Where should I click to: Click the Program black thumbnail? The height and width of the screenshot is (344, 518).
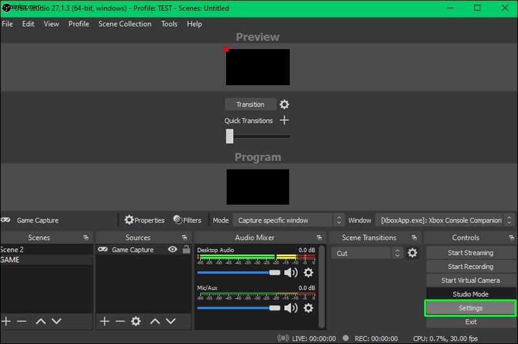(x=258, y=187)
